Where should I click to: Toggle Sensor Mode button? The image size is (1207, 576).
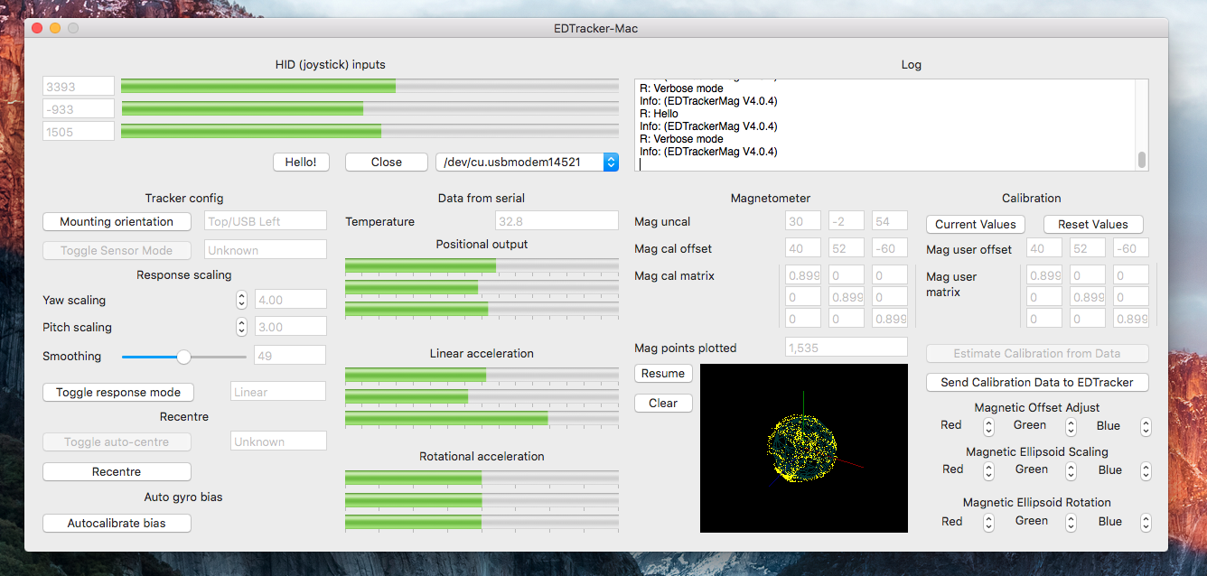(x=117, y=250)
